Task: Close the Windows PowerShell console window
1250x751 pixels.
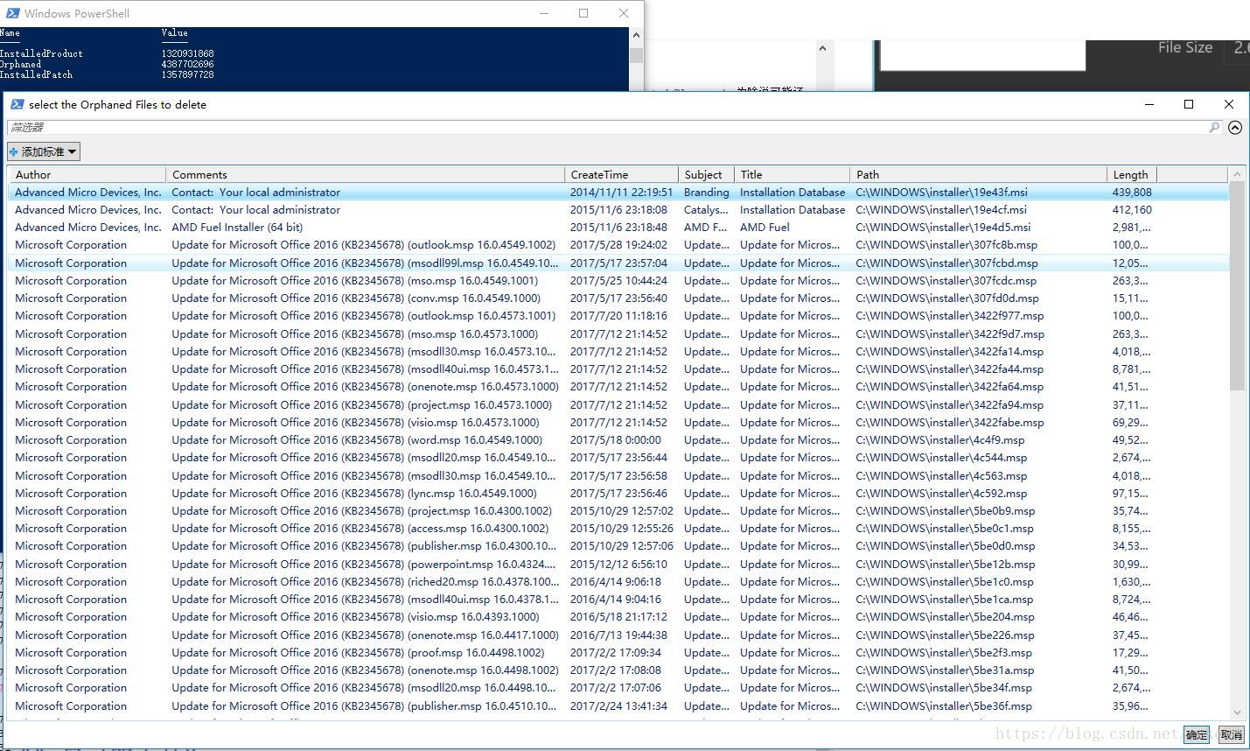Action: (x=624, y=13)
